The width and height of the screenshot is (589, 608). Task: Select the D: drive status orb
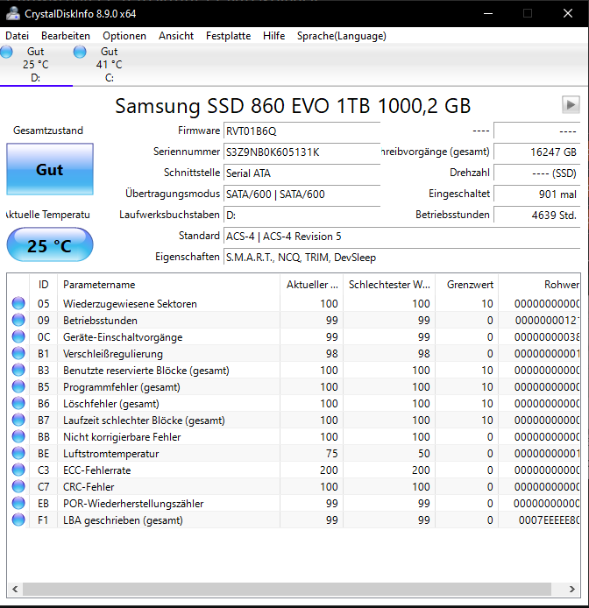pyautogui.click(x=6, y=52)
